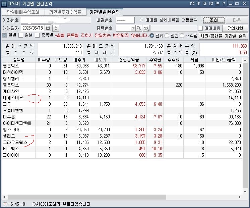Click the 매수가 column header
This screenshot has width=250, height=208.
[79, 60]
